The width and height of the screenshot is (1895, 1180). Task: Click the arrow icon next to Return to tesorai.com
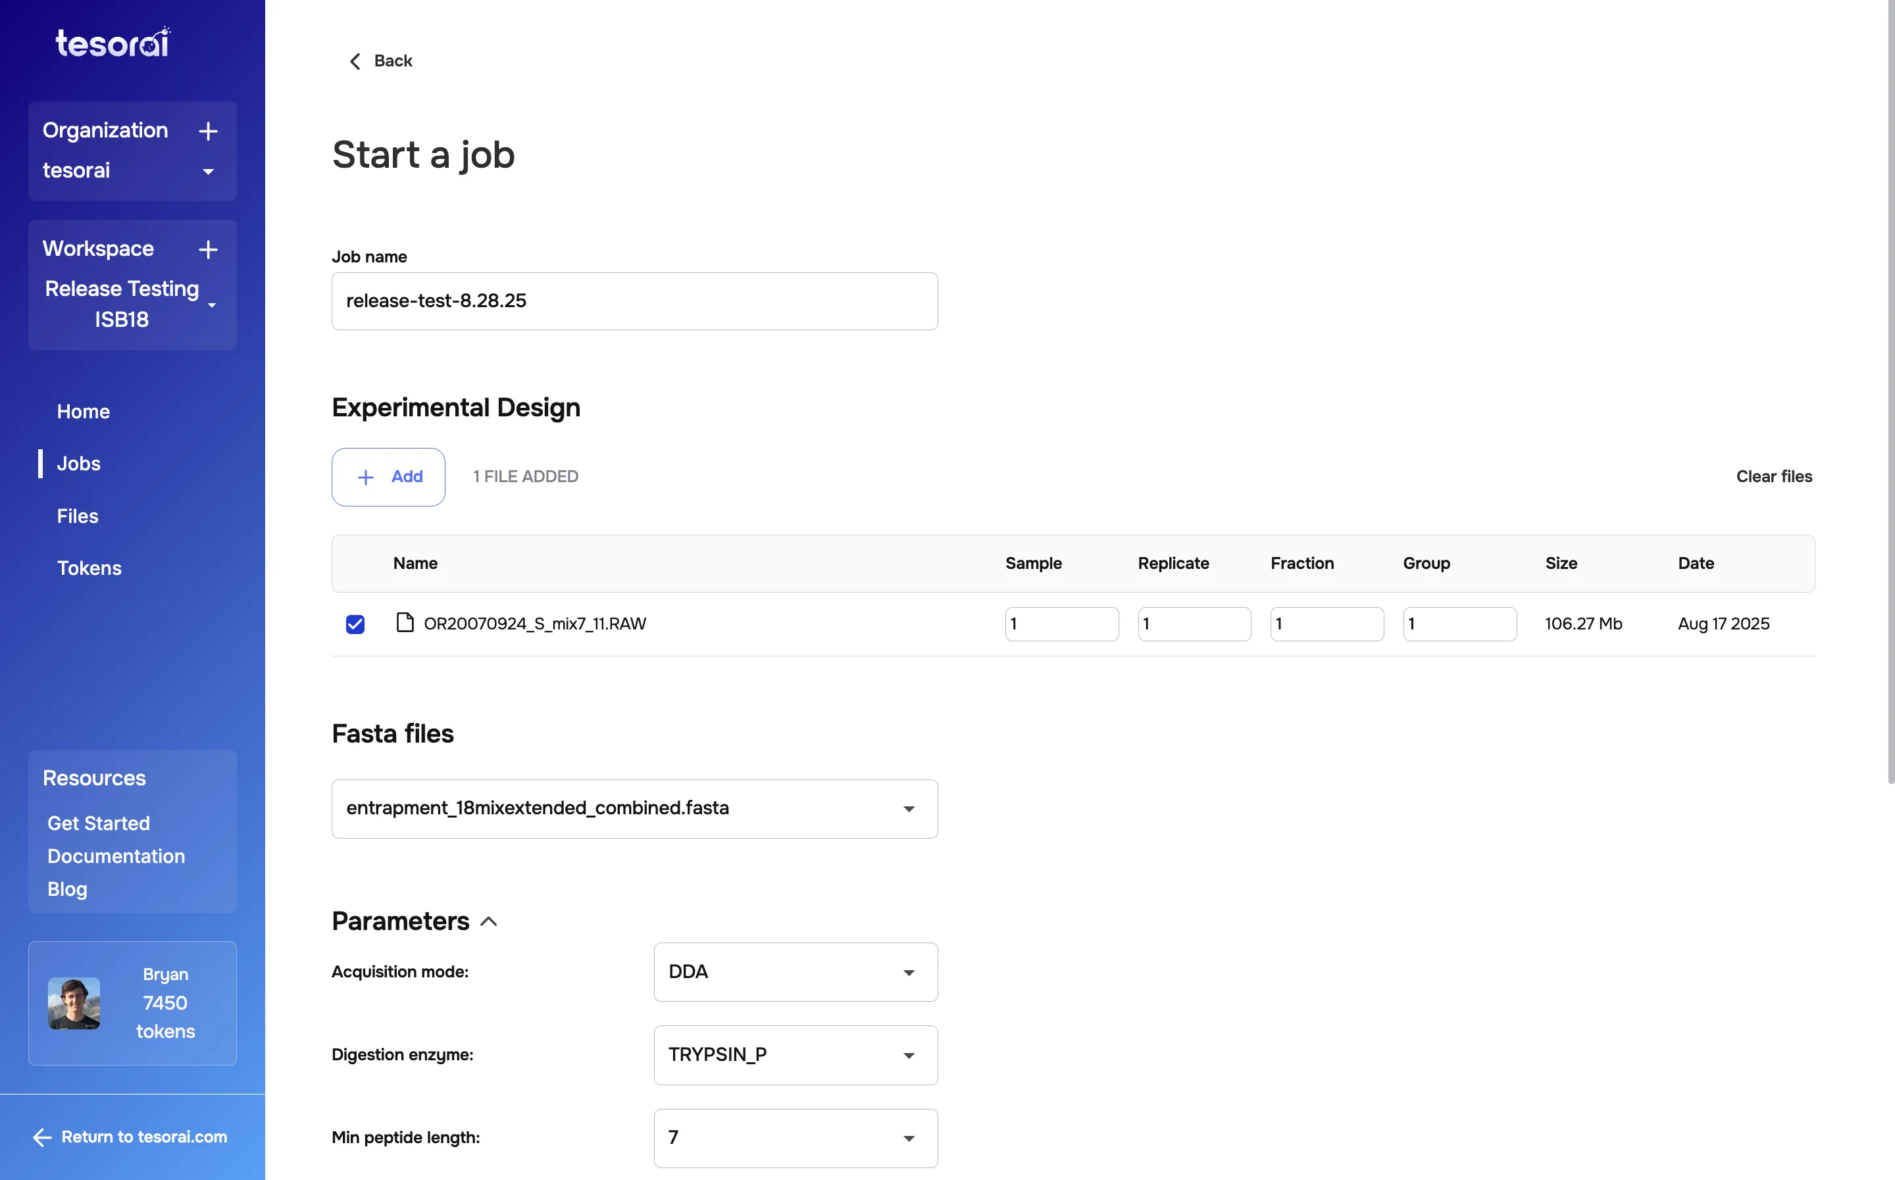coord(41,1137)
